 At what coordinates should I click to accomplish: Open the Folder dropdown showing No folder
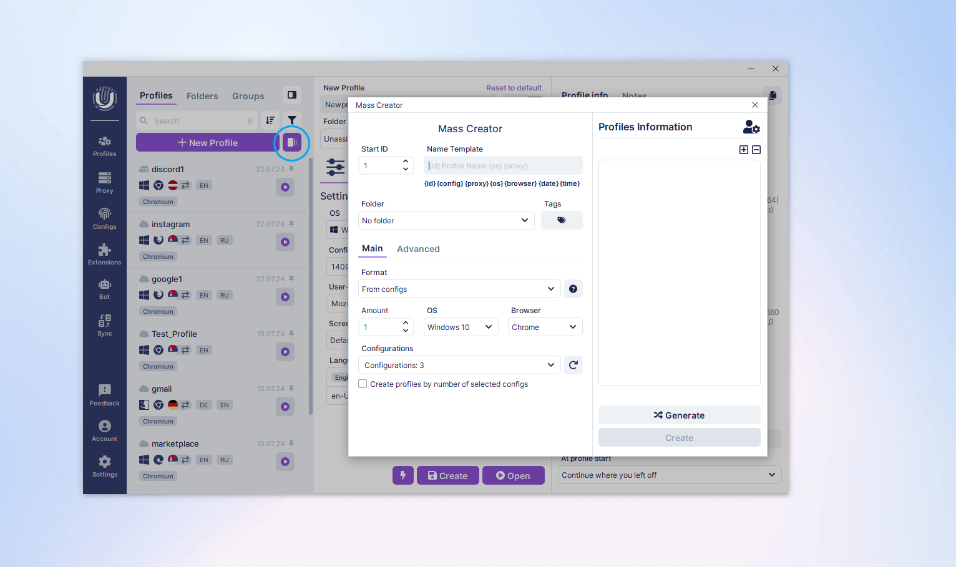pyautogui.click(x=446, y=220)
